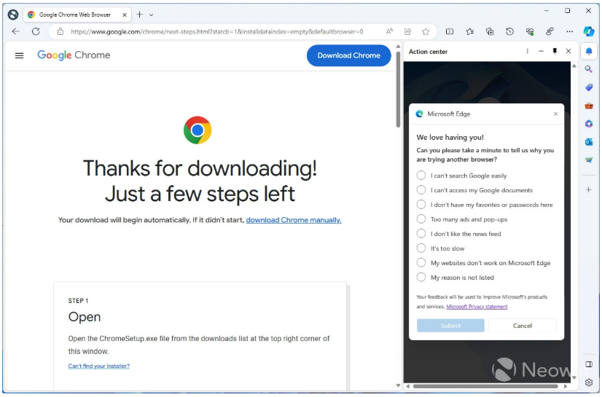Select "My websites don't work on Microsoft Edge"

click(483, 263)
